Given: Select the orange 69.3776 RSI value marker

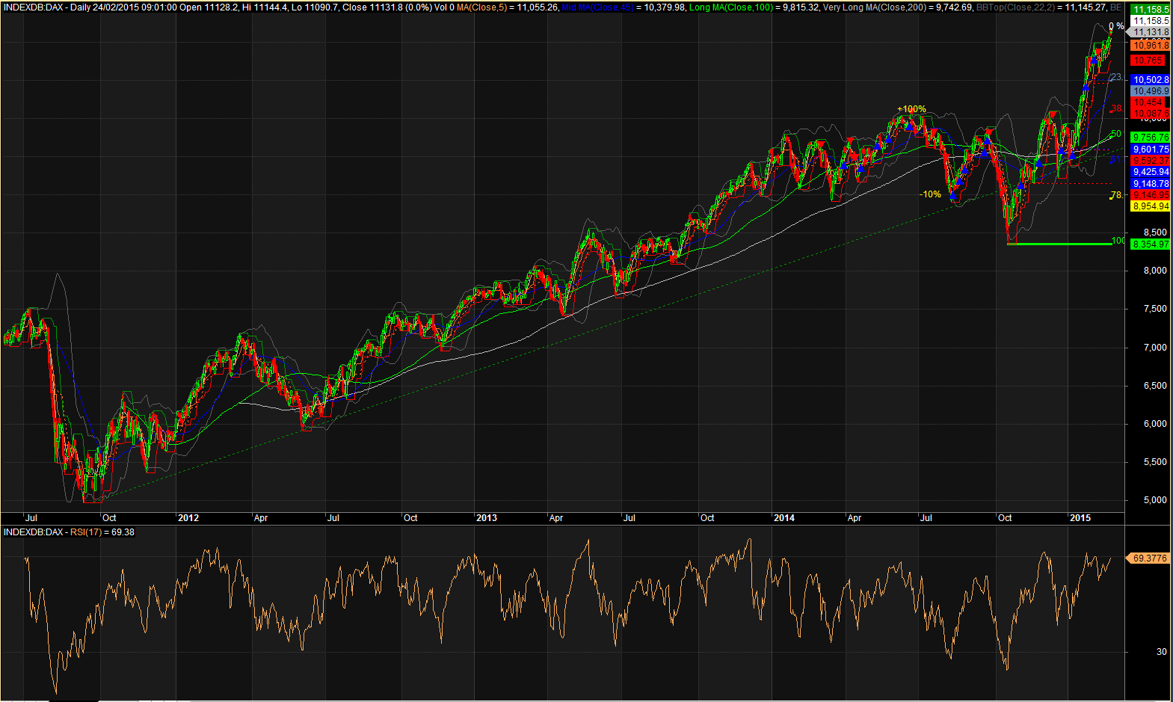Looking at the screenshot, I should tap(1148, 558).
